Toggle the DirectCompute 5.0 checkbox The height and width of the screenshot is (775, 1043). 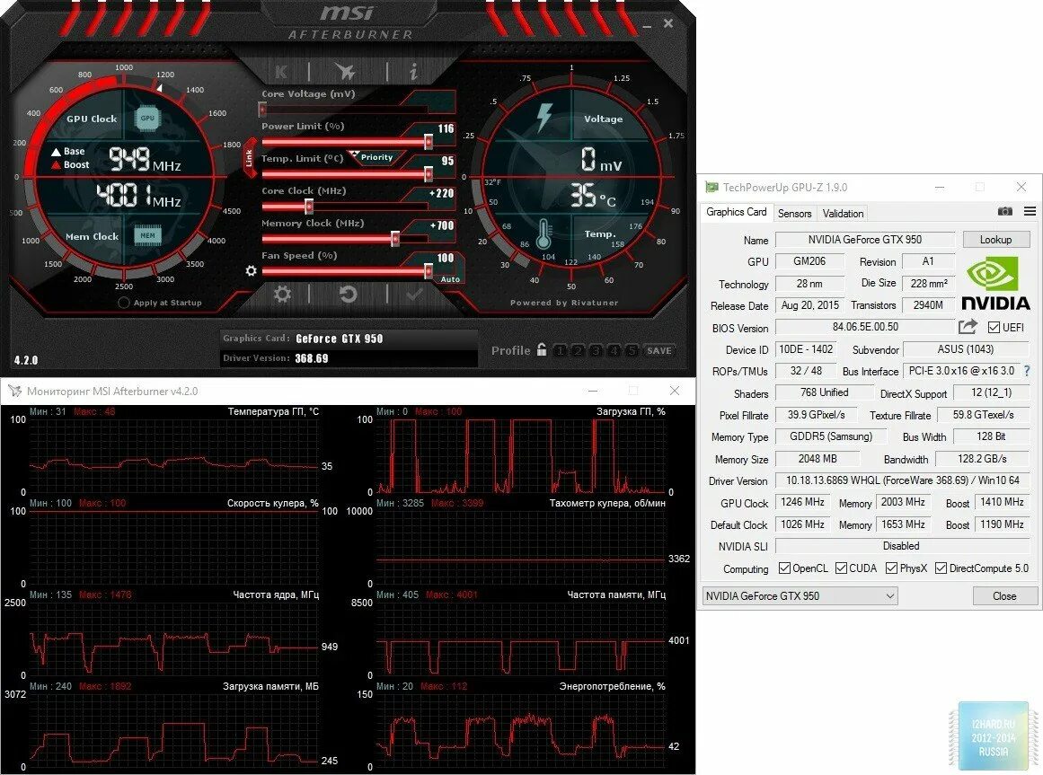tap(941, 568)
